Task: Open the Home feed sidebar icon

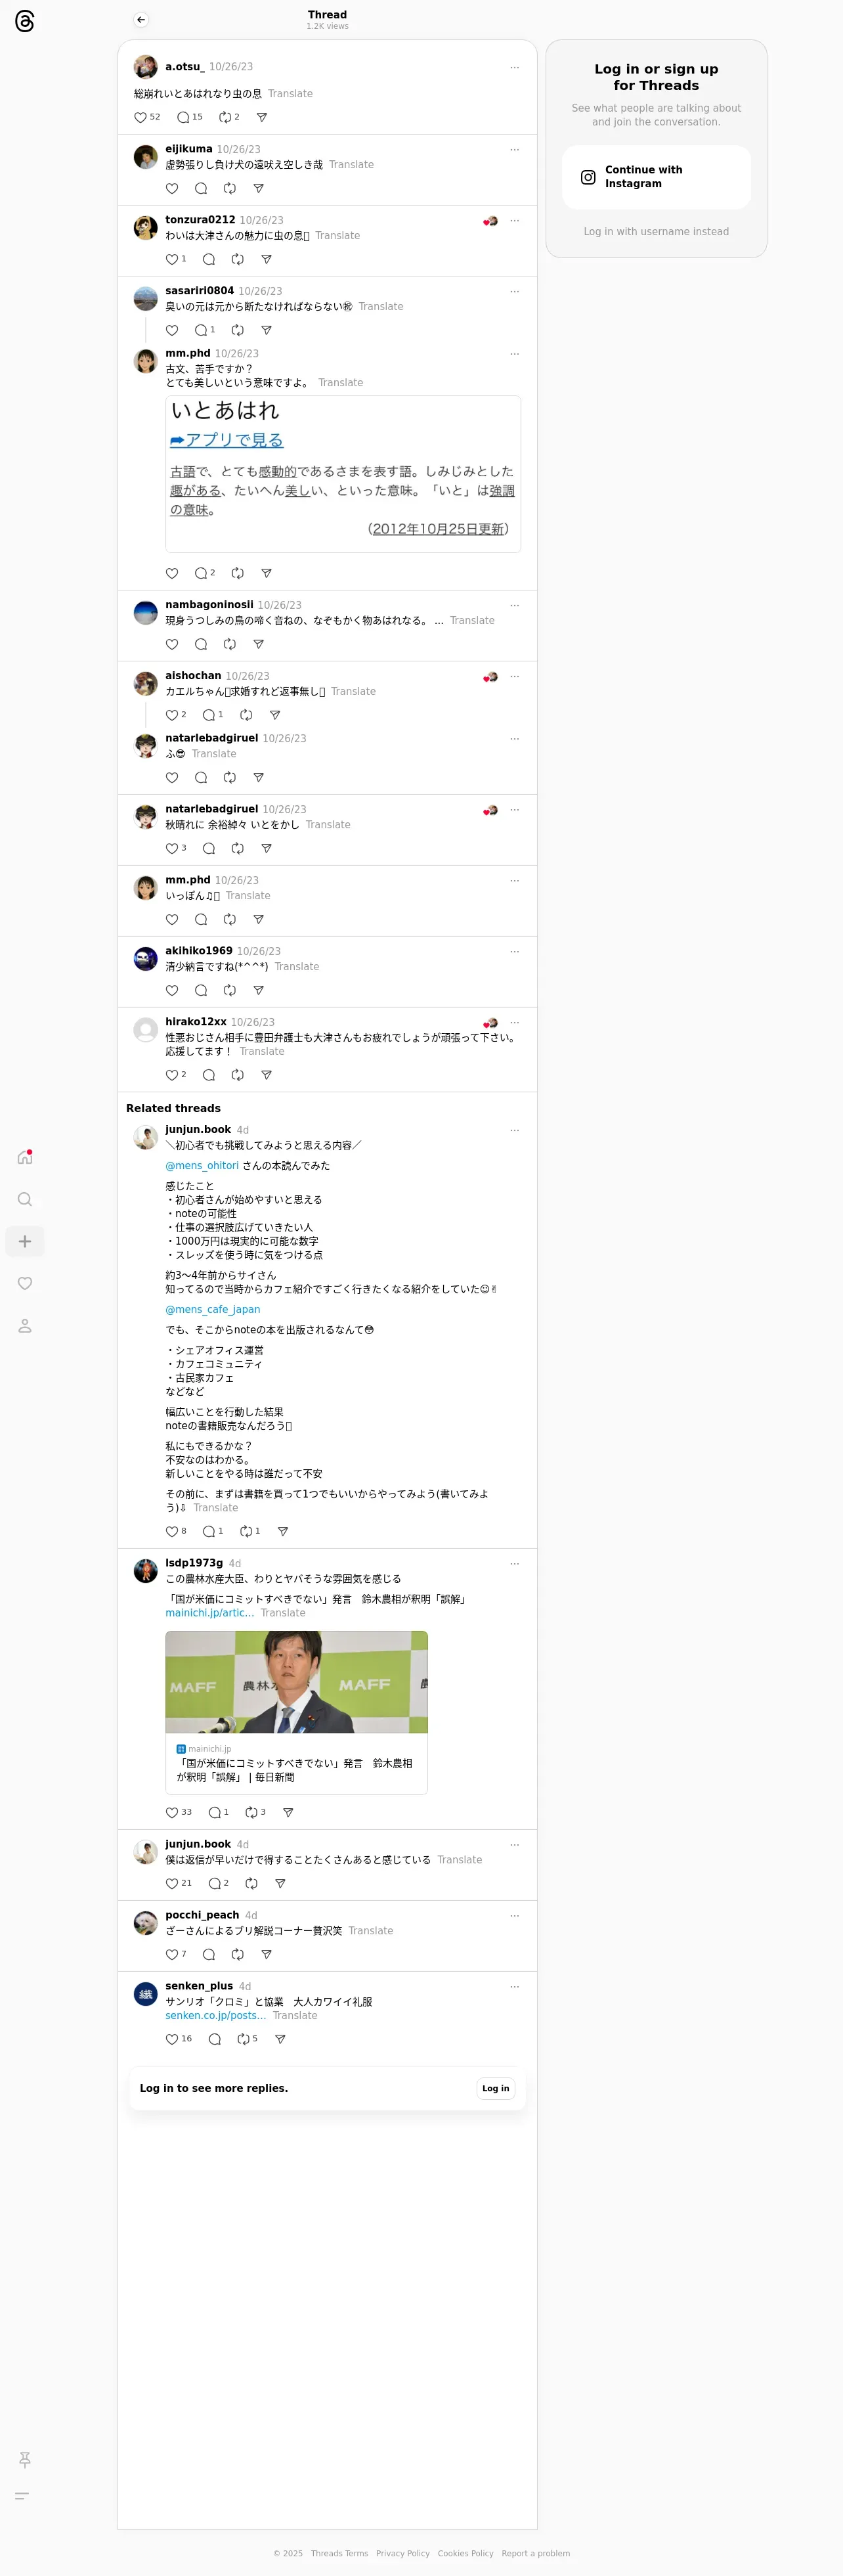Action: (x=25, y=1157)
